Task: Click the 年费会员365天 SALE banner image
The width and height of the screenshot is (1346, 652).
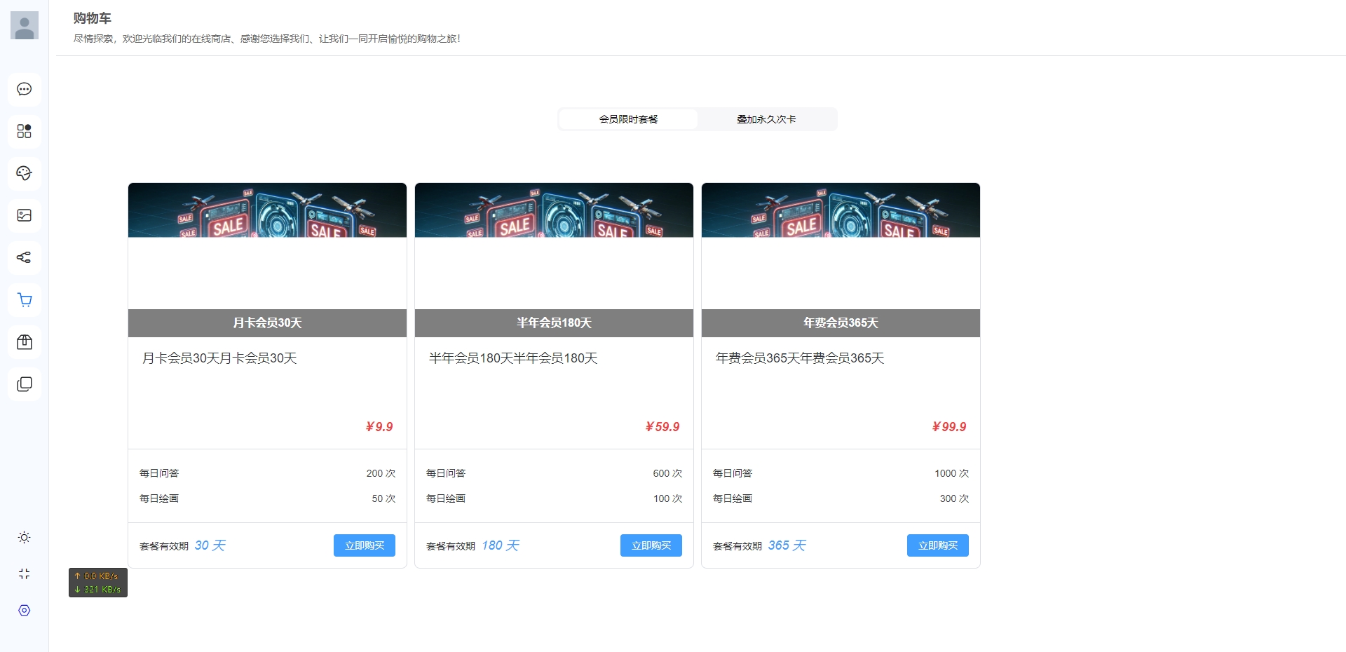Action: [x=841, y=210]
